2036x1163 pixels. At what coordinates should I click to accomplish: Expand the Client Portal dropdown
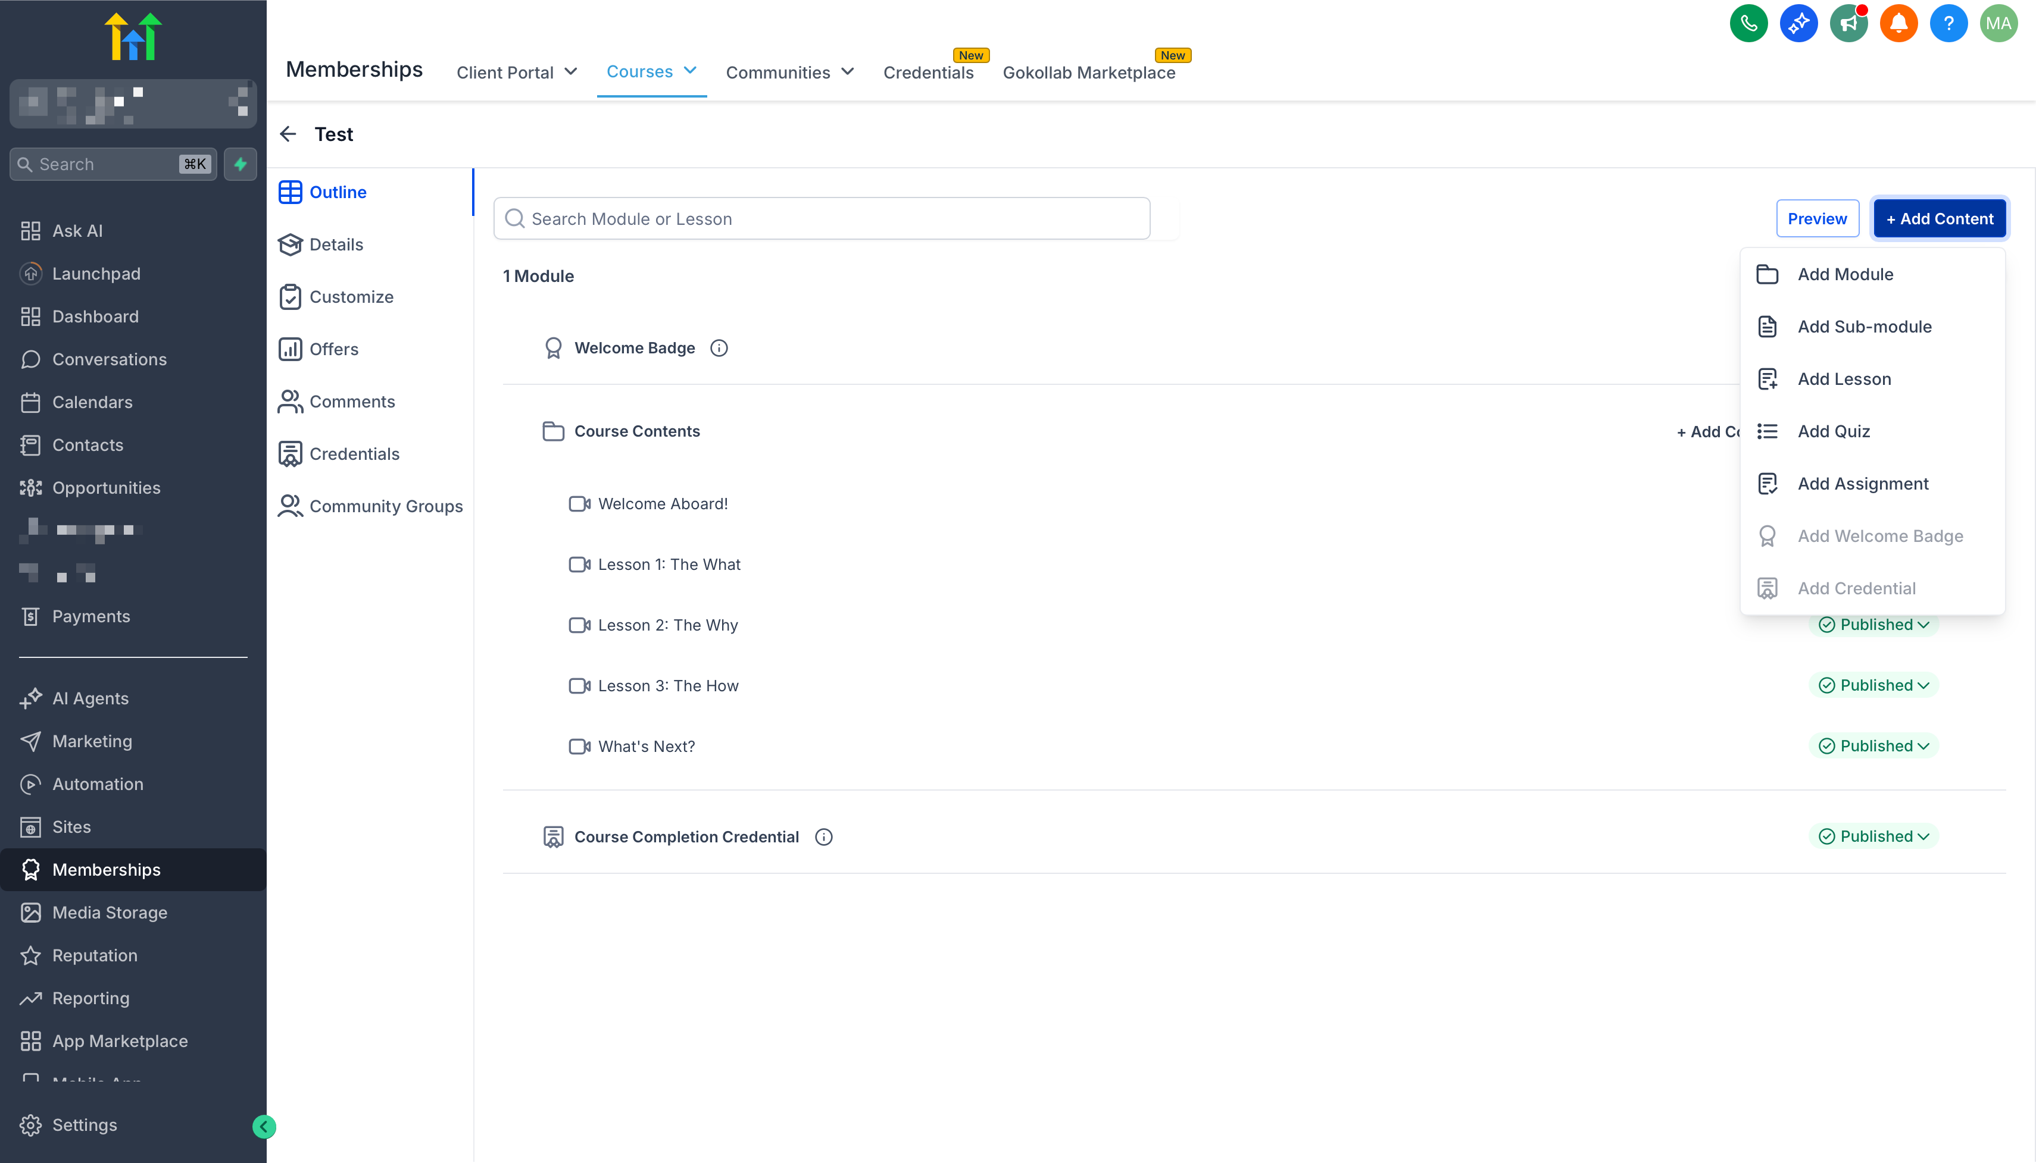point(516,73)
